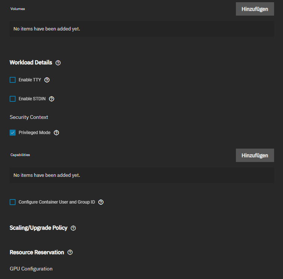Uncheck the Privileged Mode checkbox
This screenshot has width=283, height=279.
coord(13,133)
